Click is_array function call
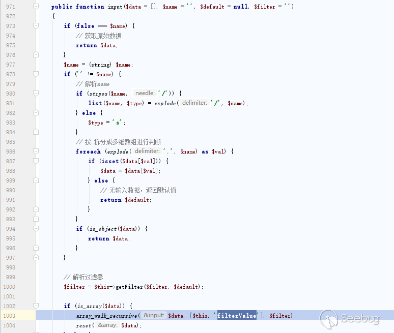Viewport: 394px width, 333px height. (90, 306)
